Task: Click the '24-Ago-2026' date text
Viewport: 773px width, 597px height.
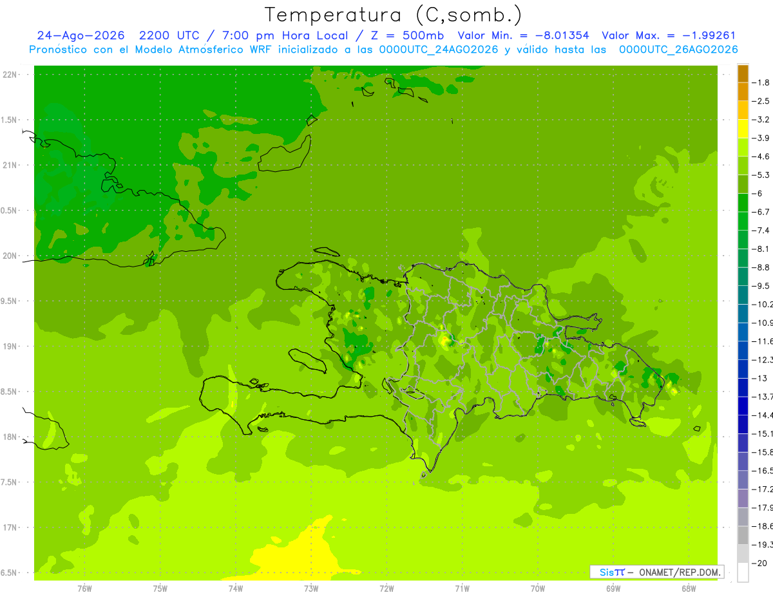Action: coord(81,35)
